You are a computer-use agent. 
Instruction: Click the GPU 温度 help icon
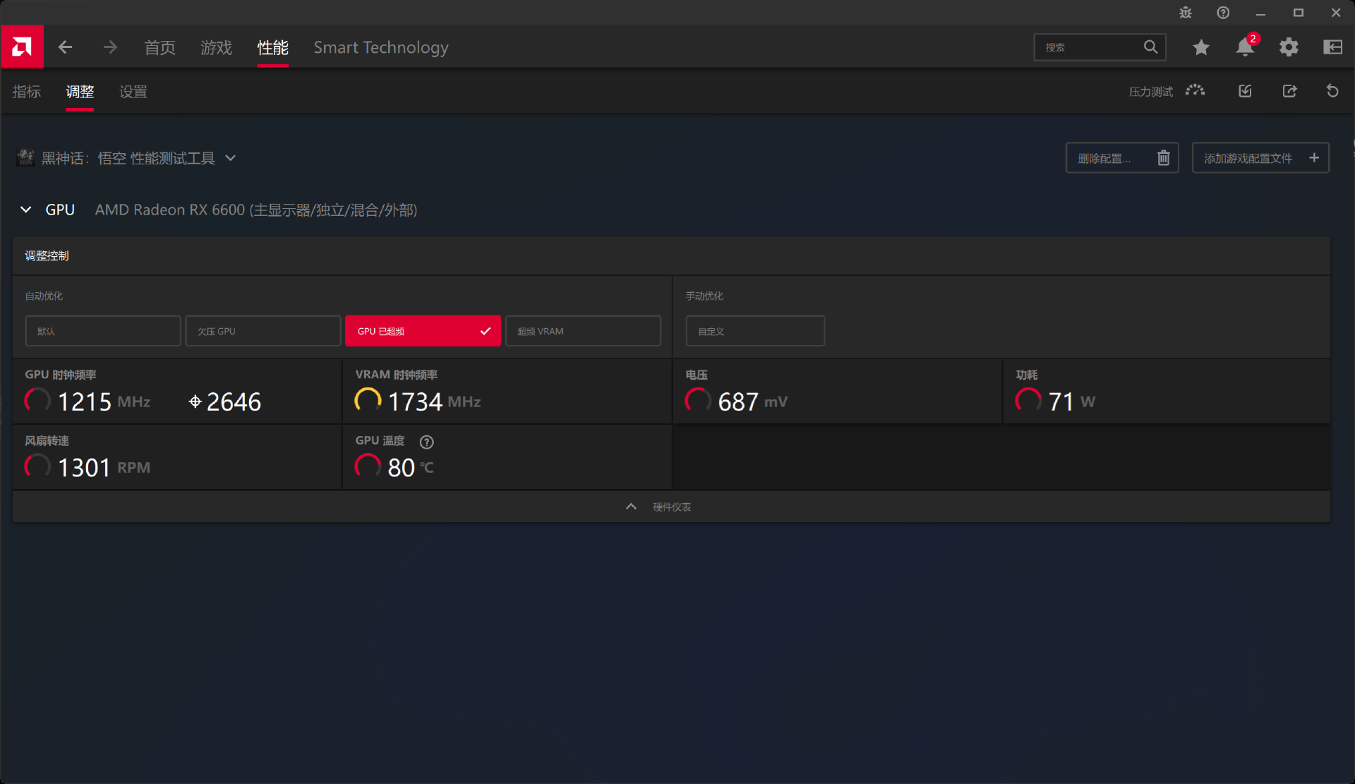point(426,442)
